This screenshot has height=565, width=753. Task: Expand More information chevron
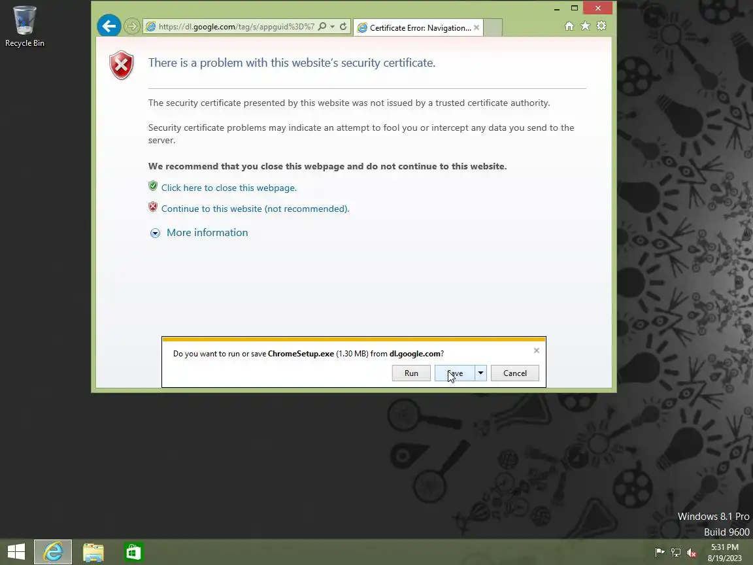[x=155, y=233]
